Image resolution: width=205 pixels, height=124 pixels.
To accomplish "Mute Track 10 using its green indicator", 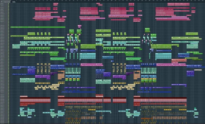I will pos(9,14).
